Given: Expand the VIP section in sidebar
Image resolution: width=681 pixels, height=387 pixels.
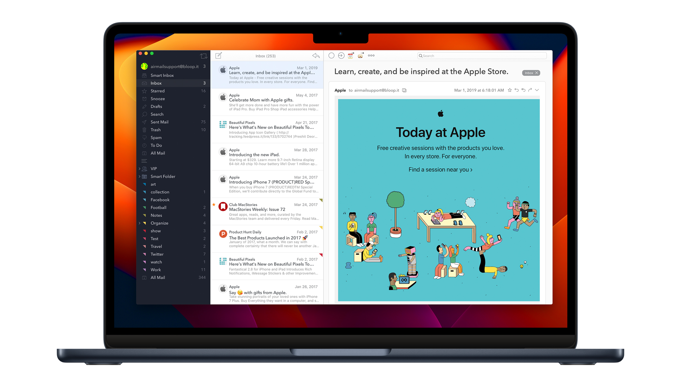Looking at the screenshot, I should point(139,169).
